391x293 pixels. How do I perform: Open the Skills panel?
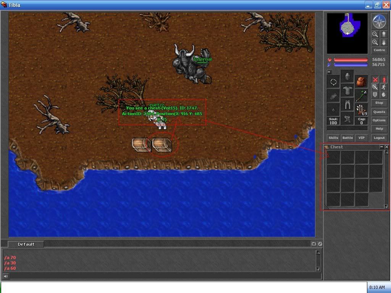point(333,138)
